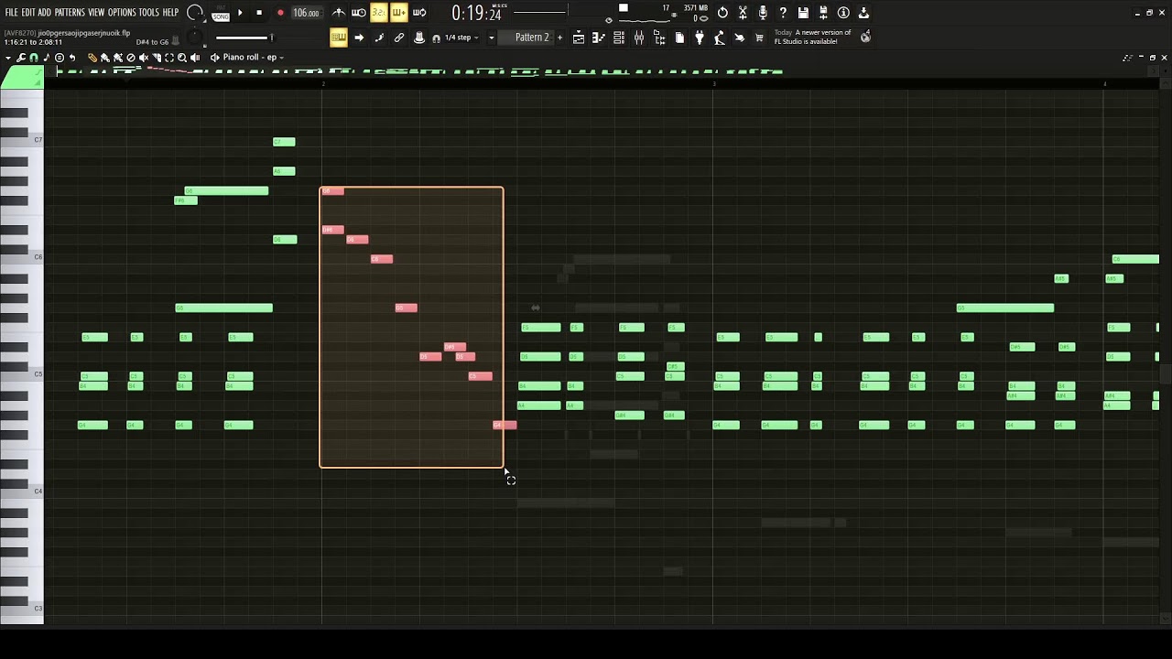
Task: Toggle the metronome
Action: point(339,13)
